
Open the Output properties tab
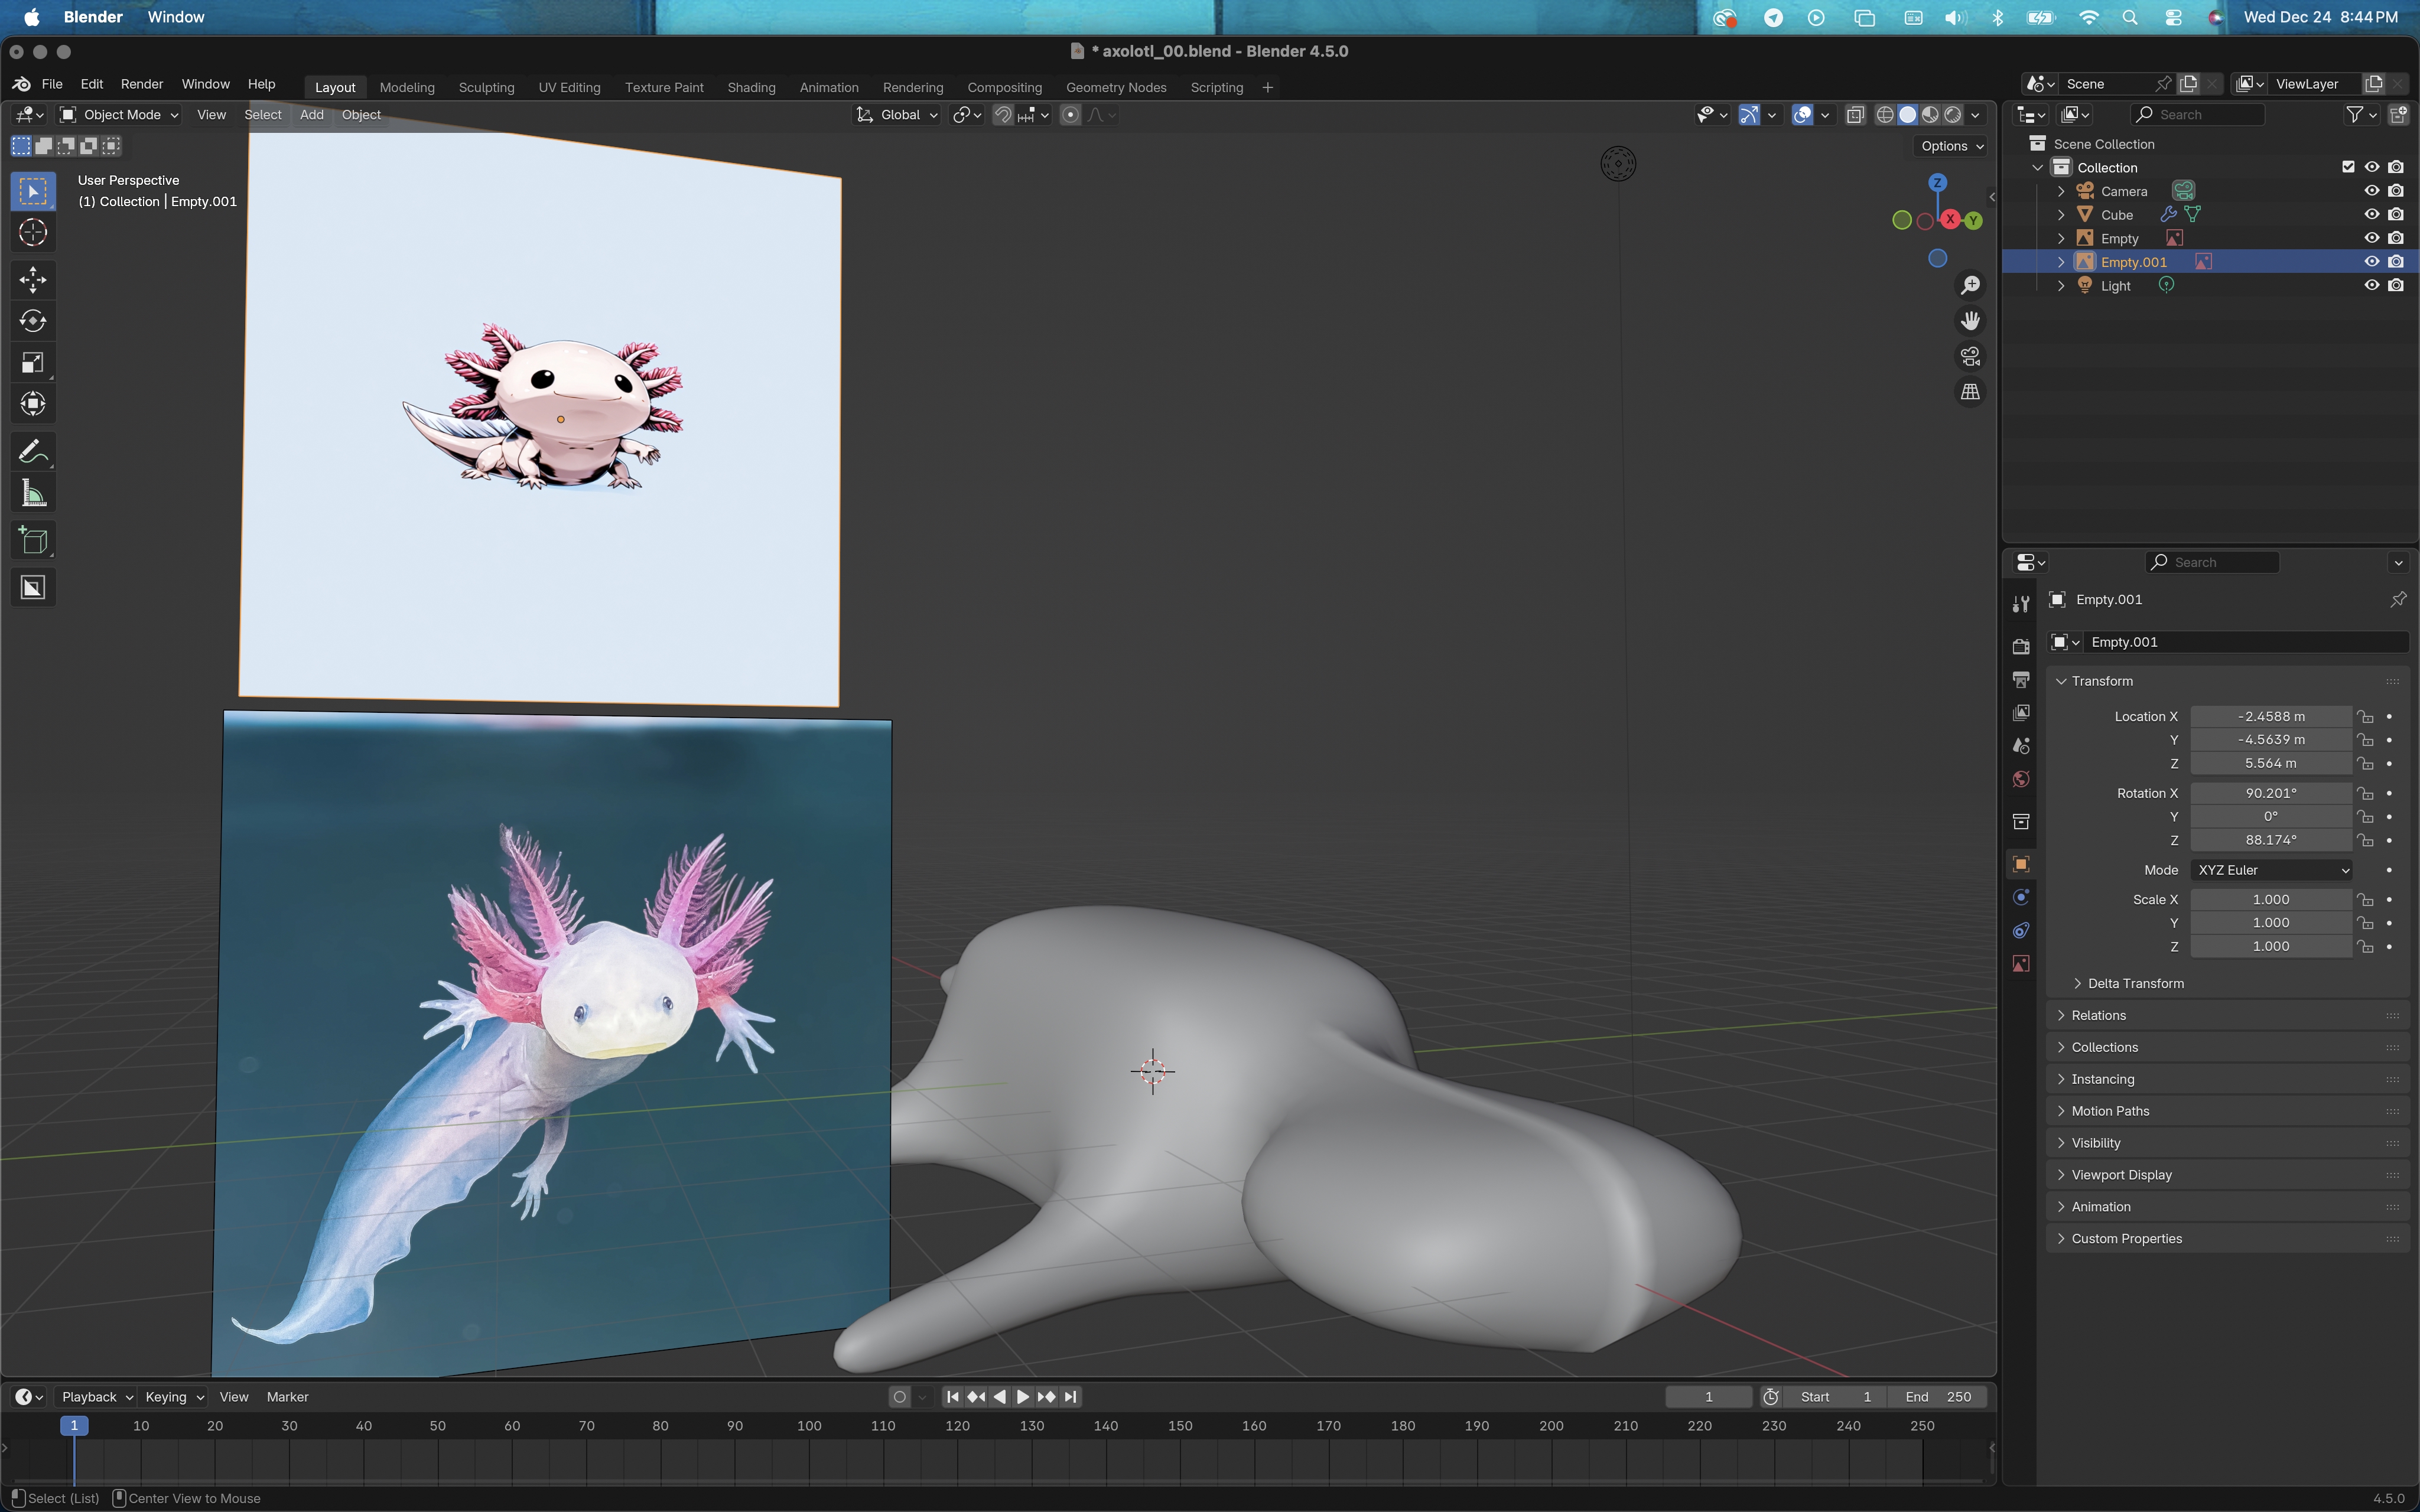tap(2021, 680)
